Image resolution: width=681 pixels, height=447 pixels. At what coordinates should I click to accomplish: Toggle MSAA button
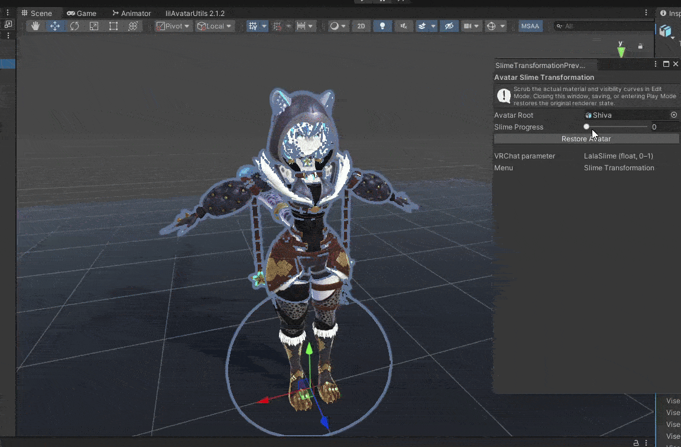pos(530,26)
